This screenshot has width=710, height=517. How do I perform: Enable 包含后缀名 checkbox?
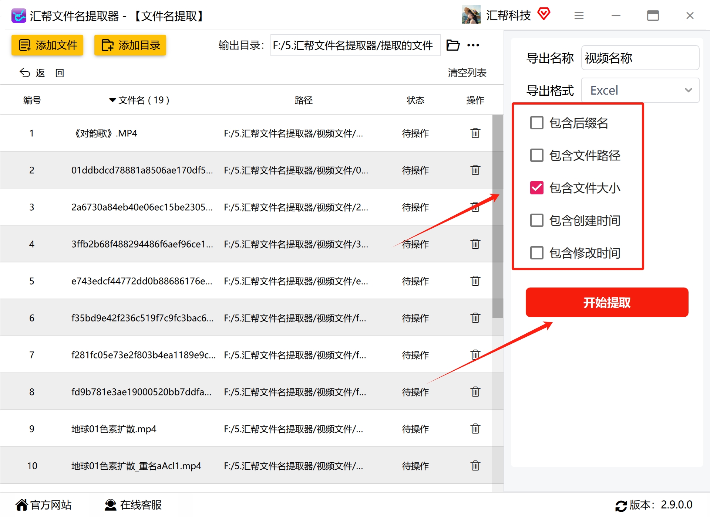537,123
